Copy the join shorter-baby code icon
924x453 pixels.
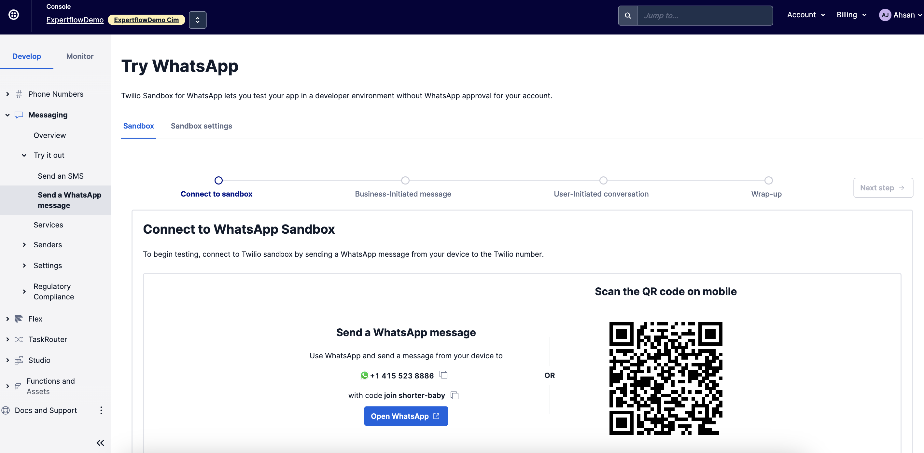click(x=455, y=395)
